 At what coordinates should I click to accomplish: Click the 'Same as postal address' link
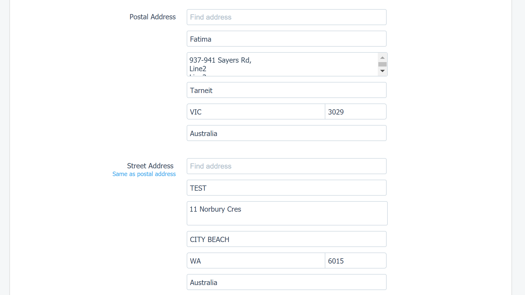click(144, 174)
